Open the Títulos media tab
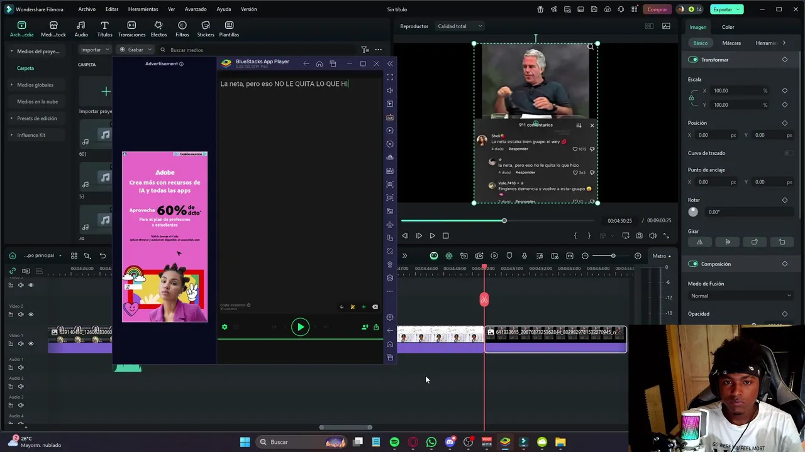Screen dimensions: 805x452 [104, 29]
